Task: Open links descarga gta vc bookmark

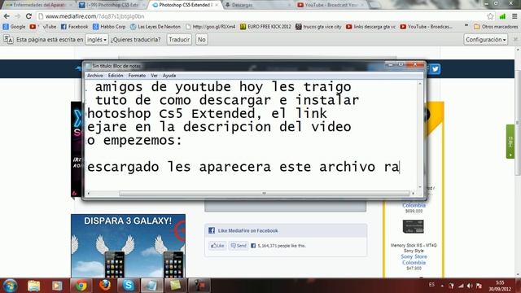Action: point(371,27)
